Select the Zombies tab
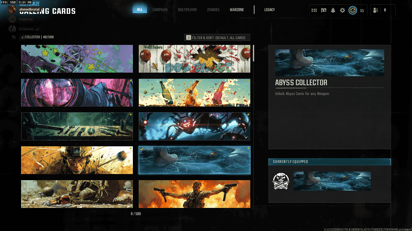Screen dimensions: 412x231 coord(213,10)
